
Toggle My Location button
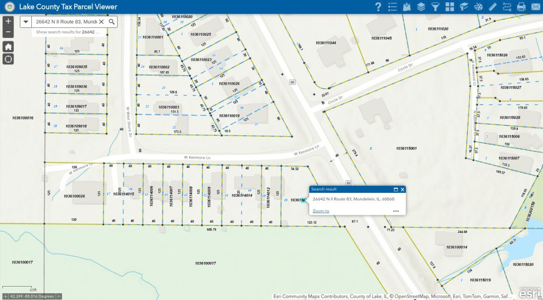pyautogui.click(x=8, y=59)
